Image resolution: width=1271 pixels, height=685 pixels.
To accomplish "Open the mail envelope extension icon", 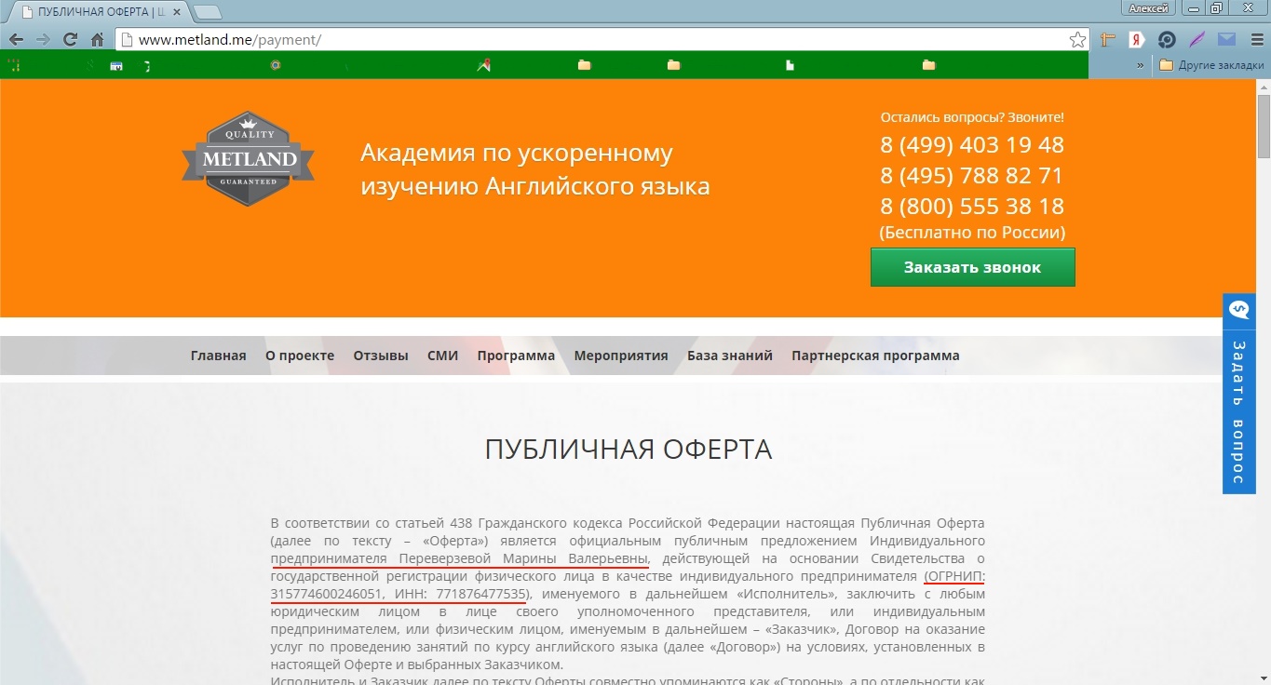I will [x=1226, y=40].
